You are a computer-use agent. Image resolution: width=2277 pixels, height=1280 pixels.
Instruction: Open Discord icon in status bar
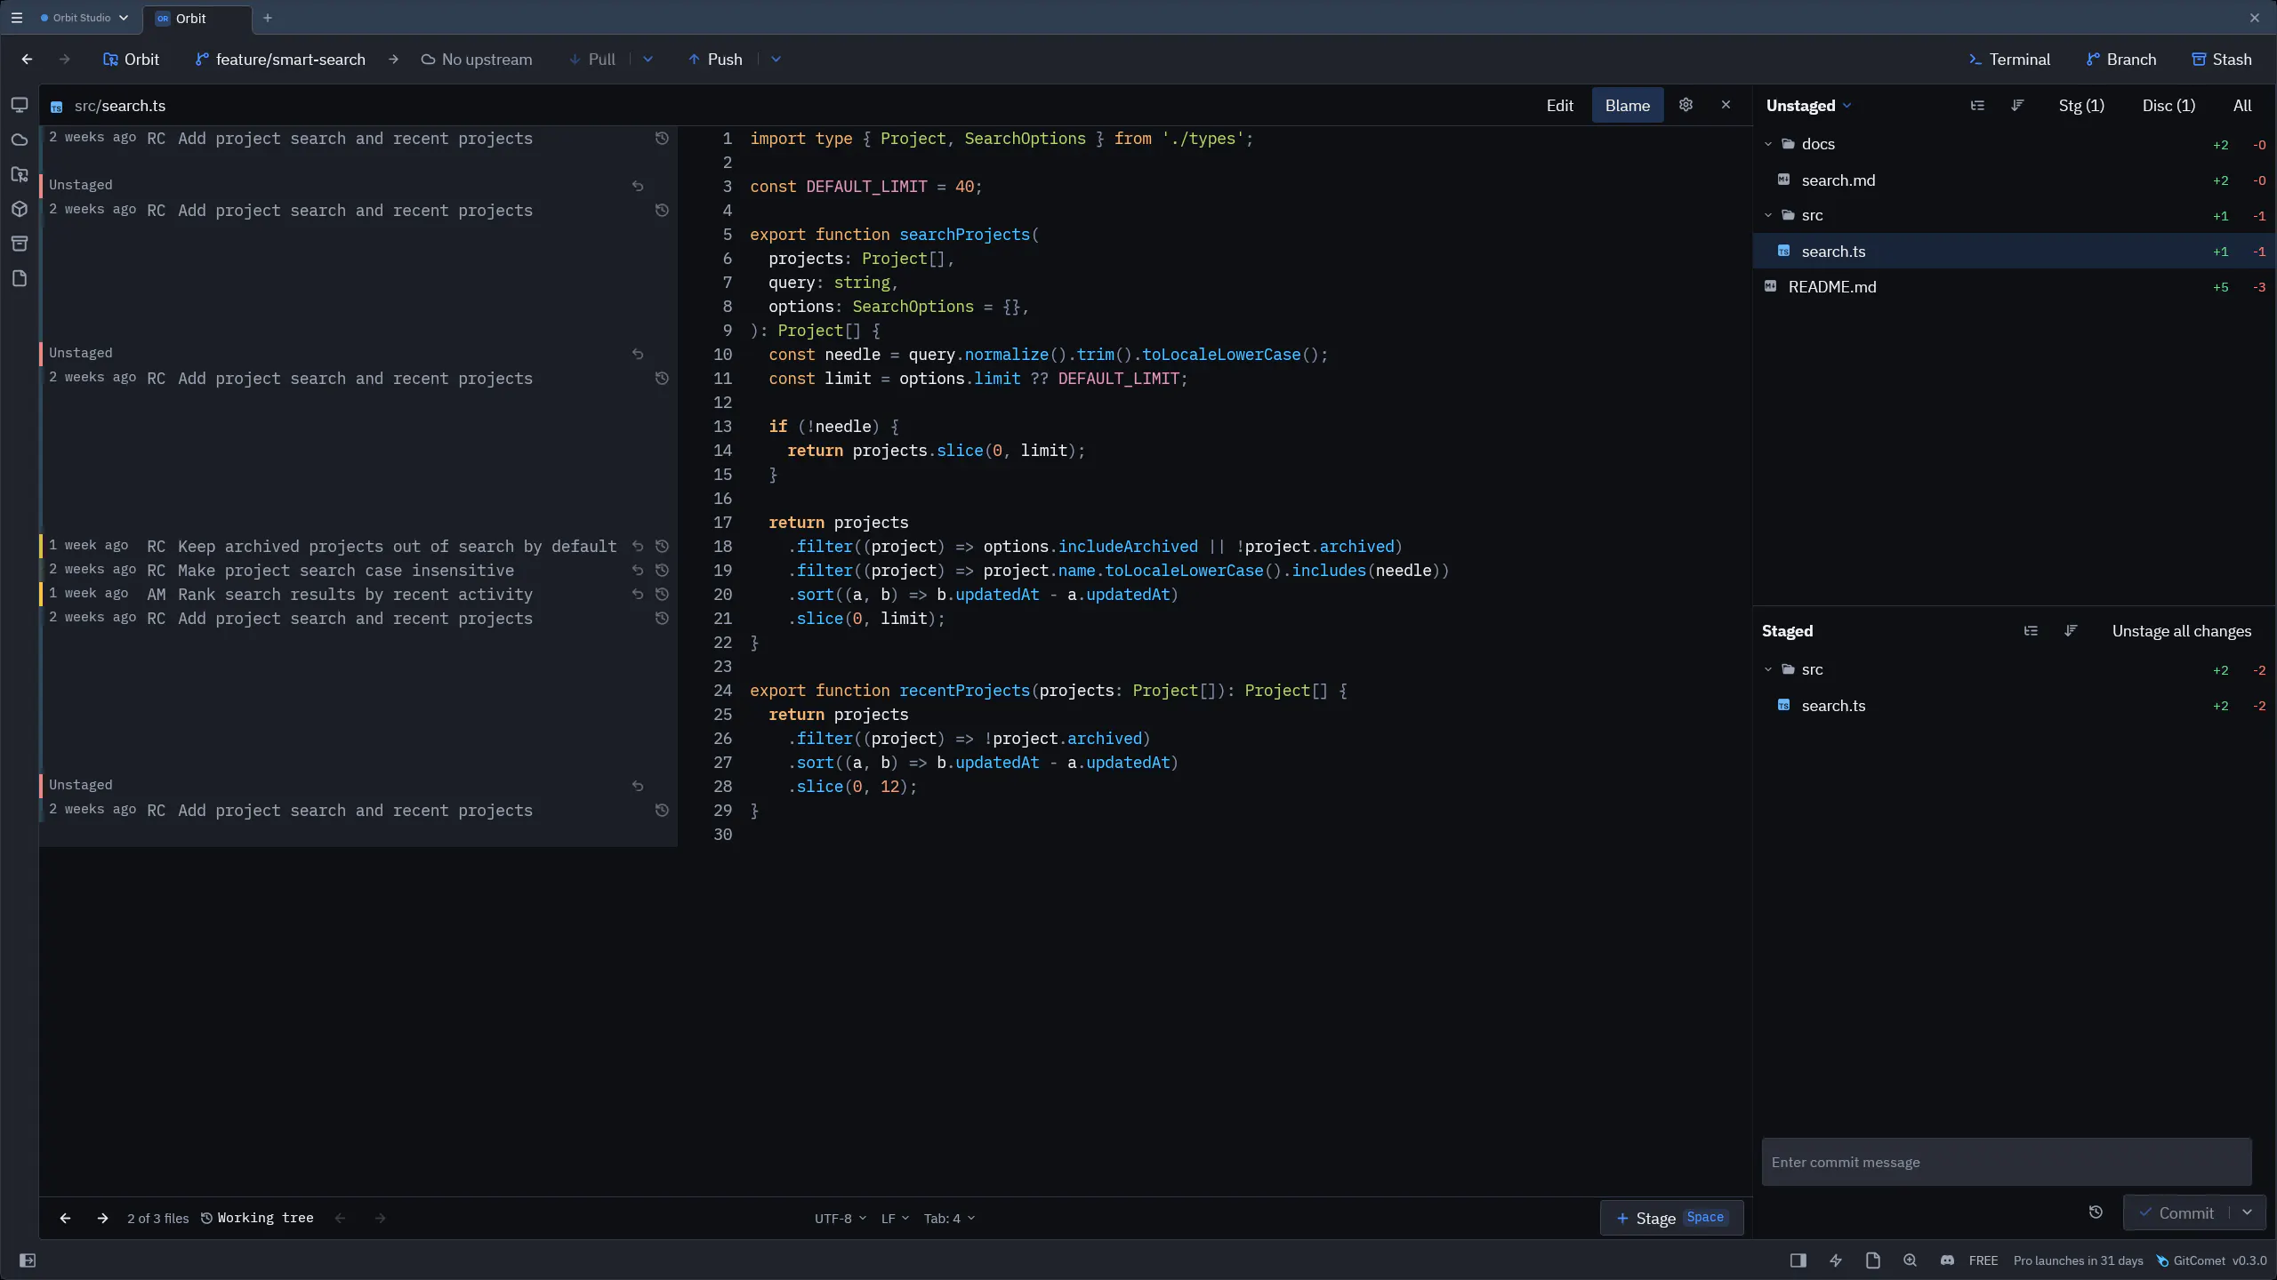click(1947, 1260)
